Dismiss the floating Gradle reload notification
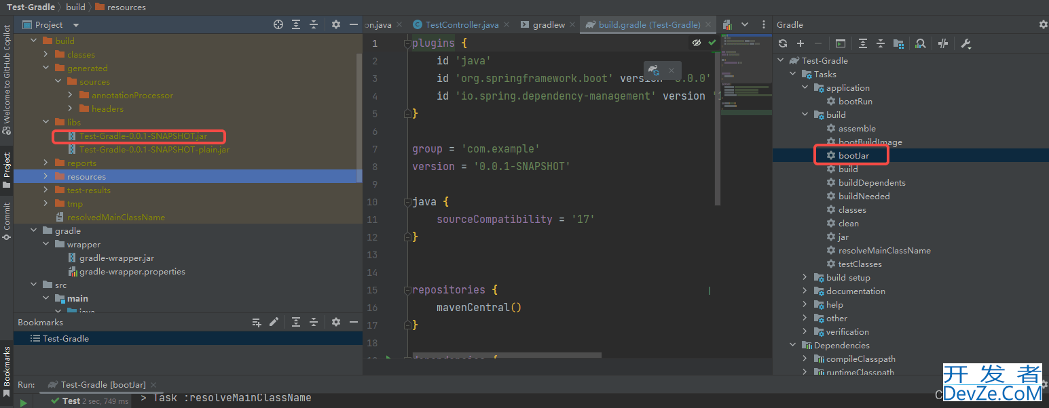Viewport: 1049px width, 408px height. (671, 69)
